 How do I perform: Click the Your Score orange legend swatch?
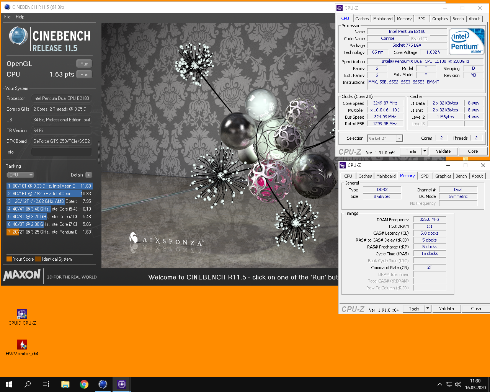tap(9, 259)
